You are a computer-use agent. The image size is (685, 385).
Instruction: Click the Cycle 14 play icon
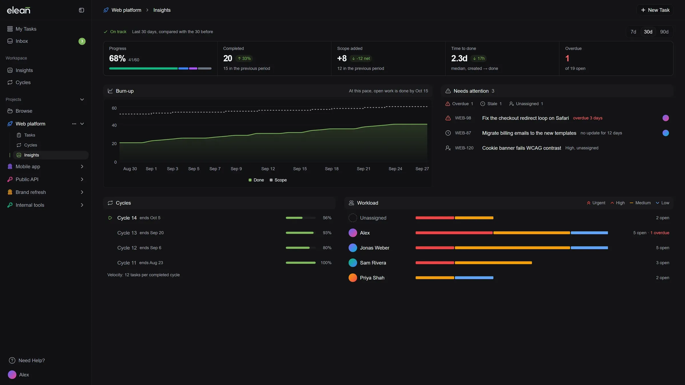(x=110, y=218)
